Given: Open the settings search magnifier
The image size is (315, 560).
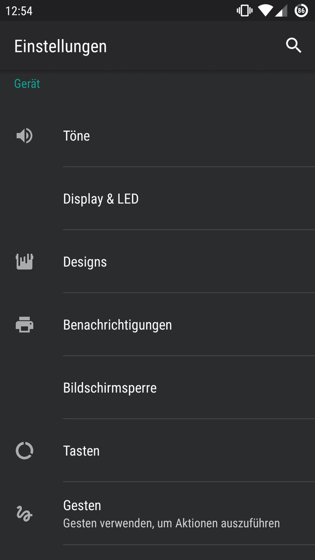Looking at the screenshot, I should (294, 46).
